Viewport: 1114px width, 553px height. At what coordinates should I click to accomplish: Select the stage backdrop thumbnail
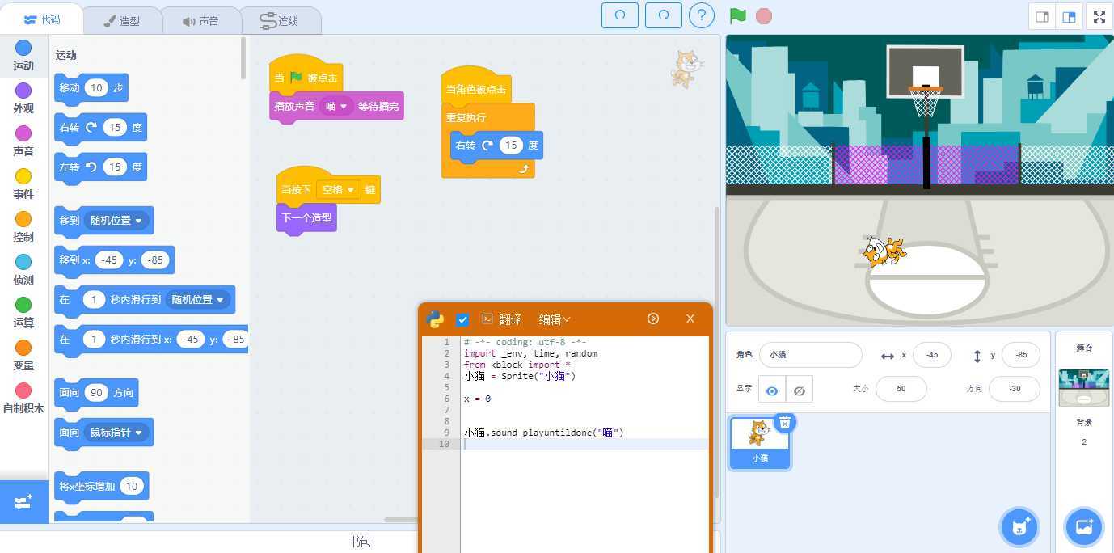1084,388
